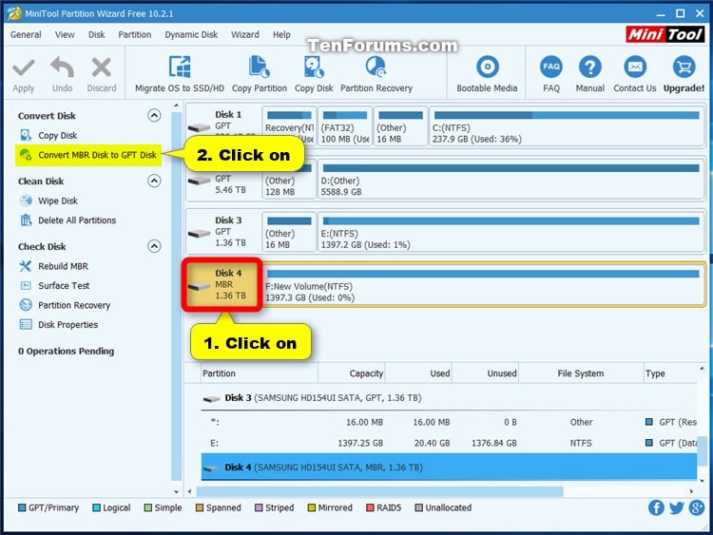Run Surface Test from the sidebar
The height and width of the screenshot is (535, 713).
coord(64,286)
